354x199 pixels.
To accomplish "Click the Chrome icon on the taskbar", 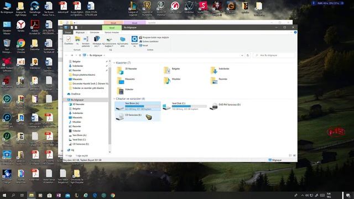I will tap(113, 195).
